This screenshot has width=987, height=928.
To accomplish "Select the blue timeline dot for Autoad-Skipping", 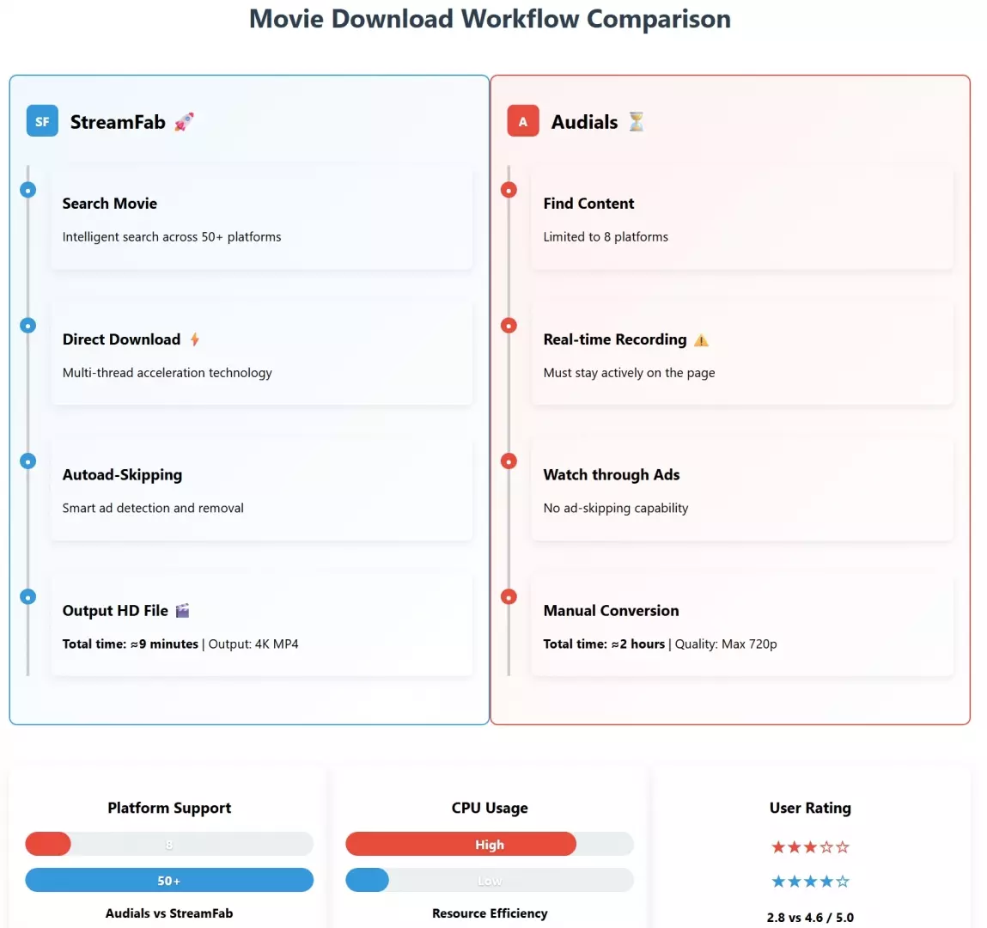I will 27,461.
